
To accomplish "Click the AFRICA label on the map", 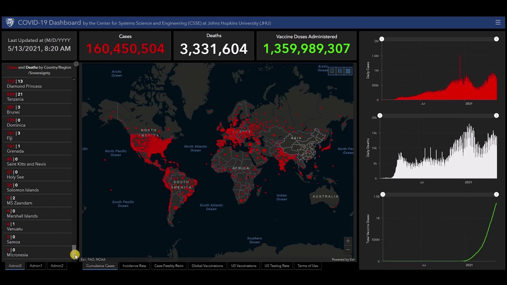I will (x=241, y=168).
